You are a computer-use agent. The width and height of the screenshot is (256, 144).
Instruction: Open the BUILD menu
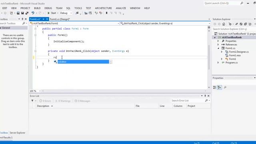pos(37,8)
